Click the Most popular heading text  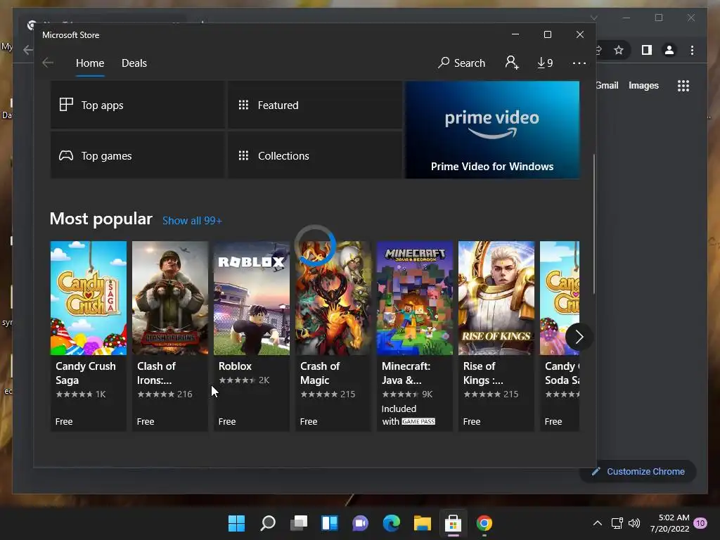pos(101,219)
